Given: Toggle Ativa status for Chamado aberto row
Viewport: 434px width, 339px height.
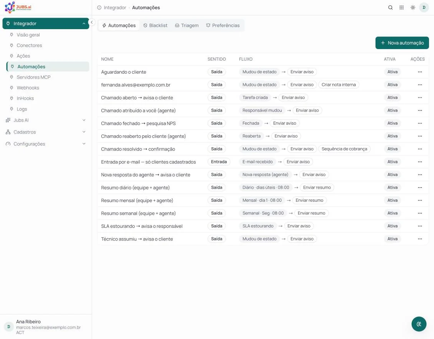Looking at the screenshot, I should pos(392,98).
